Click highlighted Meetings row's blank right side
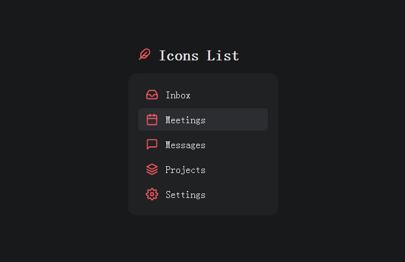This screenshot has height=262, width=405. click(243, 120)
